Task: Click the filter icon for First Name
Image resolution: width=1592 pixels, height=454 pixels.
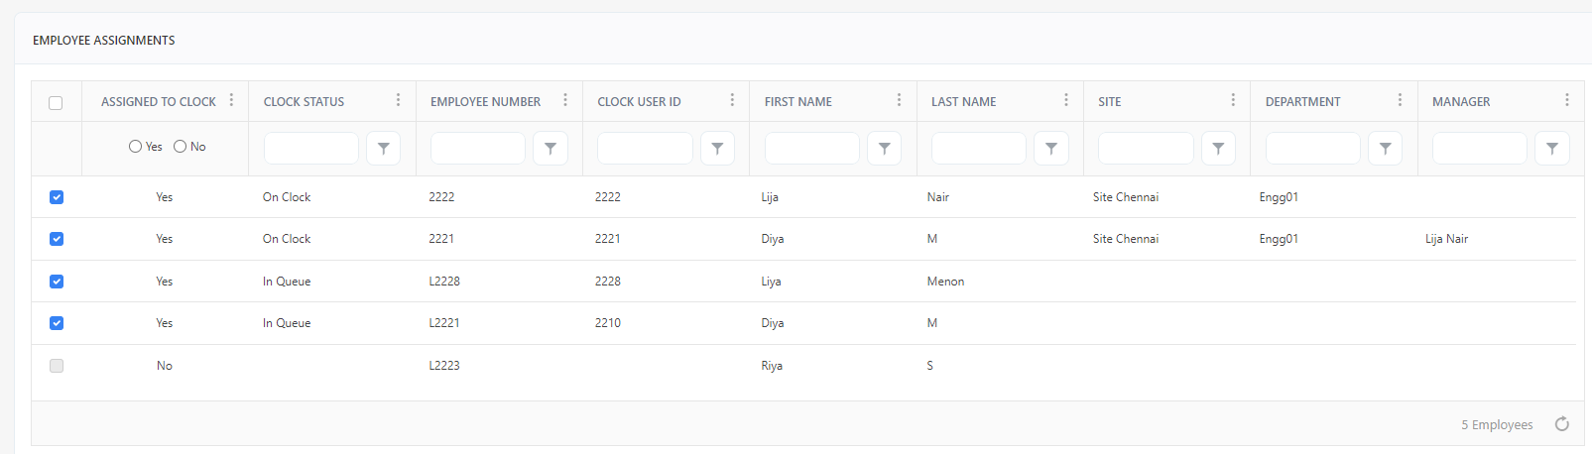Action: pos(884,148)
